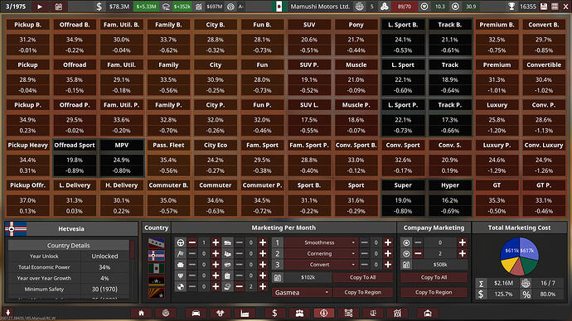Image resolution: width=572 pixels, height=321 pixels.
Task: Open the factory icon in the bottom bar
Action: click(245, 313)
